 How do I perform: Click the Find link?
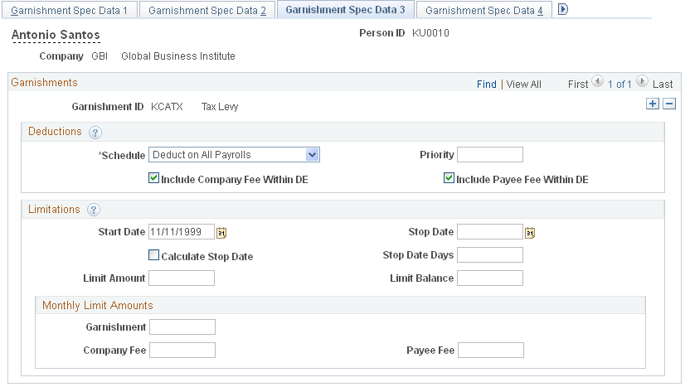coord(487,85)
